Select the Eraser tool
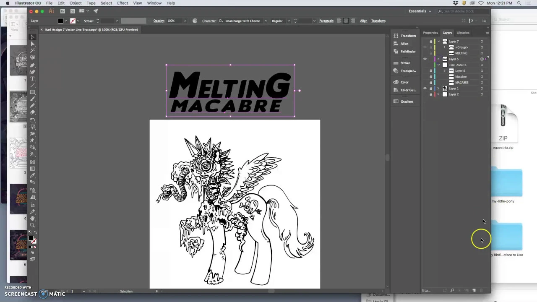This screenshot has height=302, width=537. 32,113
